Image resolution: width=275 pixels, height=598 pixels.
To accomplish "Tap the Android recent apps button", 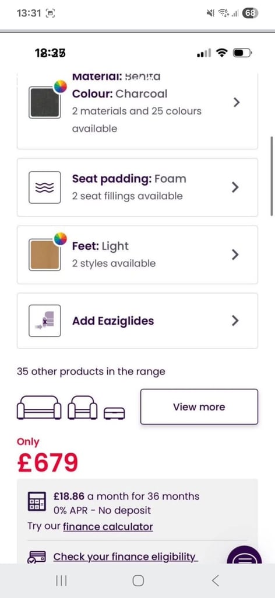I will (61, 580).
